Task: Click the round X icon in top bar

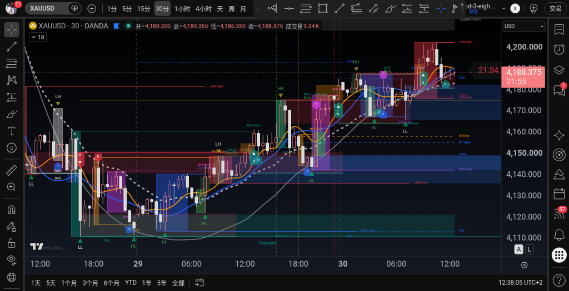Action: pyautogui.click(x=515, y=9)
